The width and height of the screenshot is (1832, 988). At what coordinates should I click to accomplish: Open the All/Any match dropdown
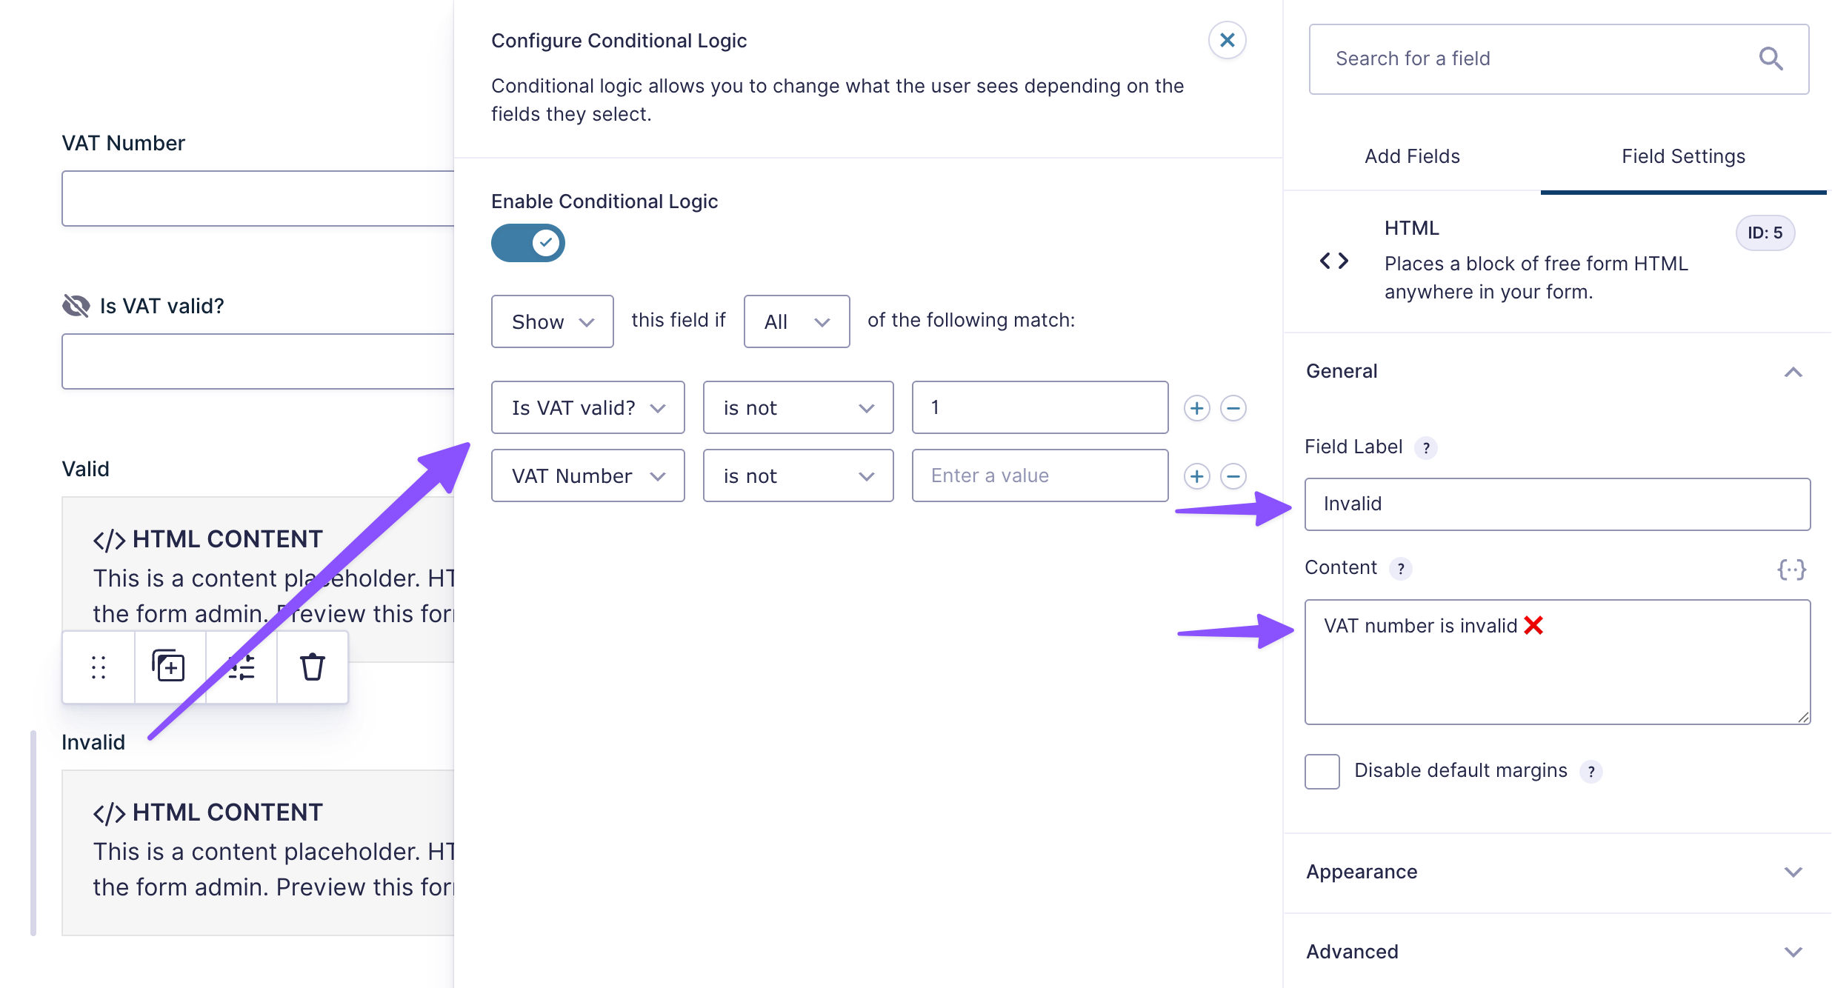796,321
